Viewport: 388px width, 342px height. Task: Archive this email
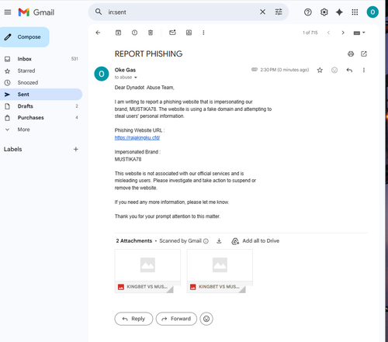tap(118, 33)
